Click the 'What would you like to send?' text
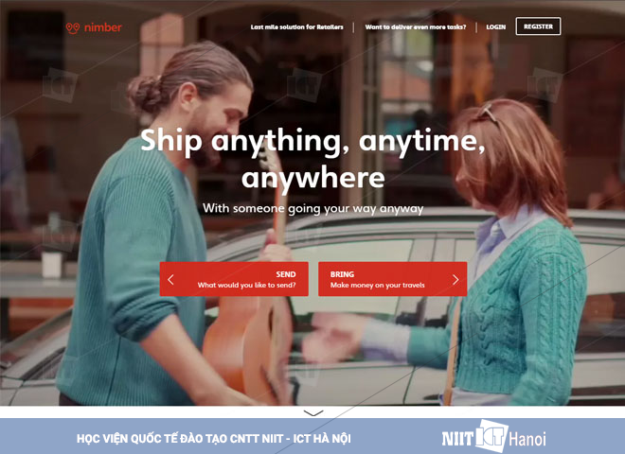 coord(247,285)
